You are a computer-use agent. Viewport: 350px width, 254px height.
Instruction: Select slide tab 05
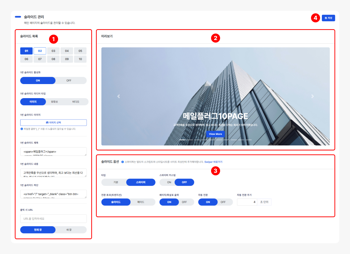80,51
